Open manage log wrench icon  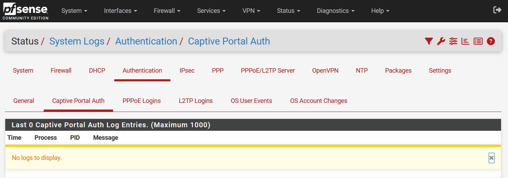441,41
